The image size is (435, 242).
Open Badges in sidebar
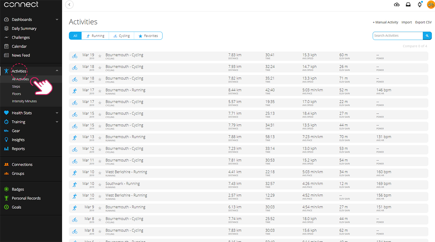coord(18,189)
